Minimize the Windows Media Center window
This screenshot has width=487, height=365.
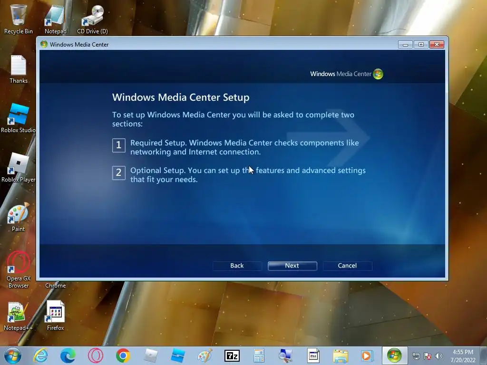[x=405, y=45]
